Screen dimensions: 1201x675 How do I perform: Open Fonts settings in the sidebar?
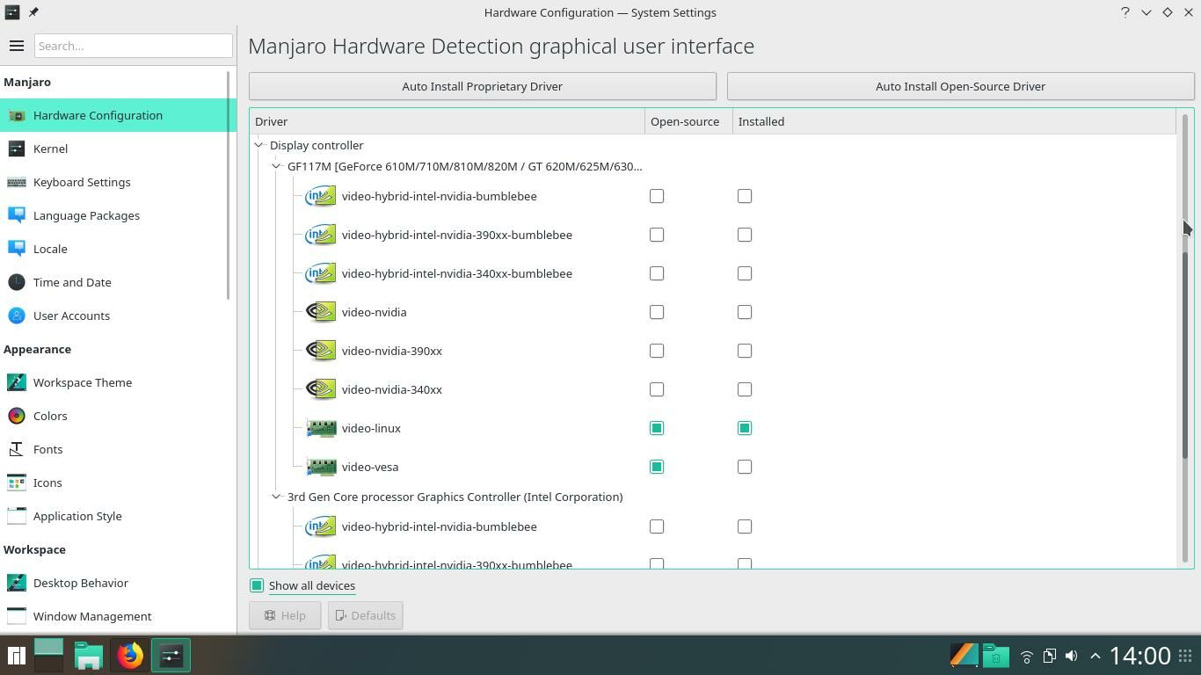(118, 449)
